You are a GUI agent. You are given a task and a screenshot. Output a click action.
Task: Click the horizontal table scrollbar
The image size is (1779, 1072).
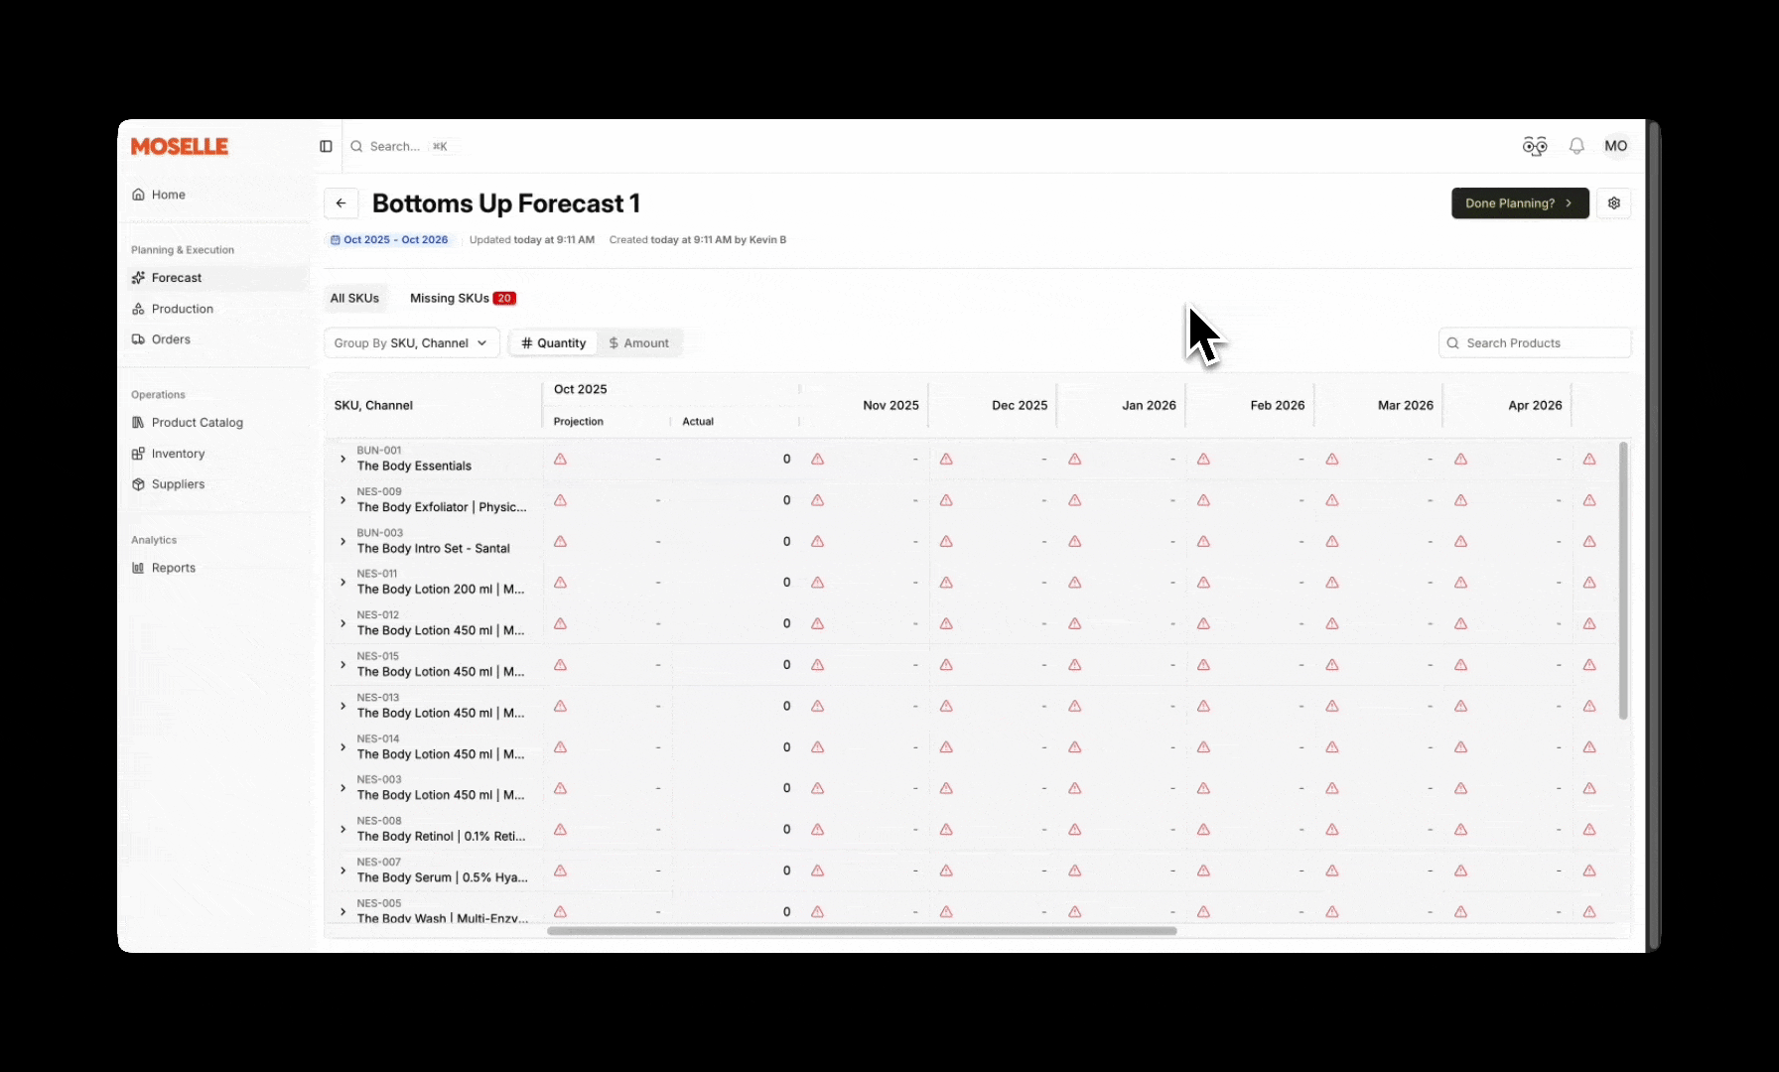862,931
